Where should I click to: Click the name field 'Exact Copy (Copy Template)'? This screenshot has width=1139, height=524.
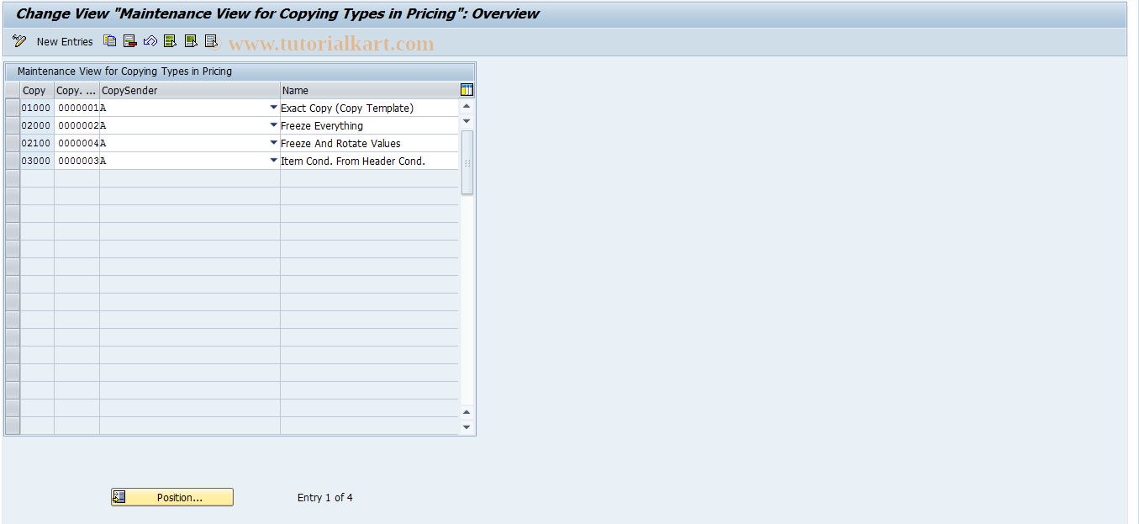click(x=370, y=108)
